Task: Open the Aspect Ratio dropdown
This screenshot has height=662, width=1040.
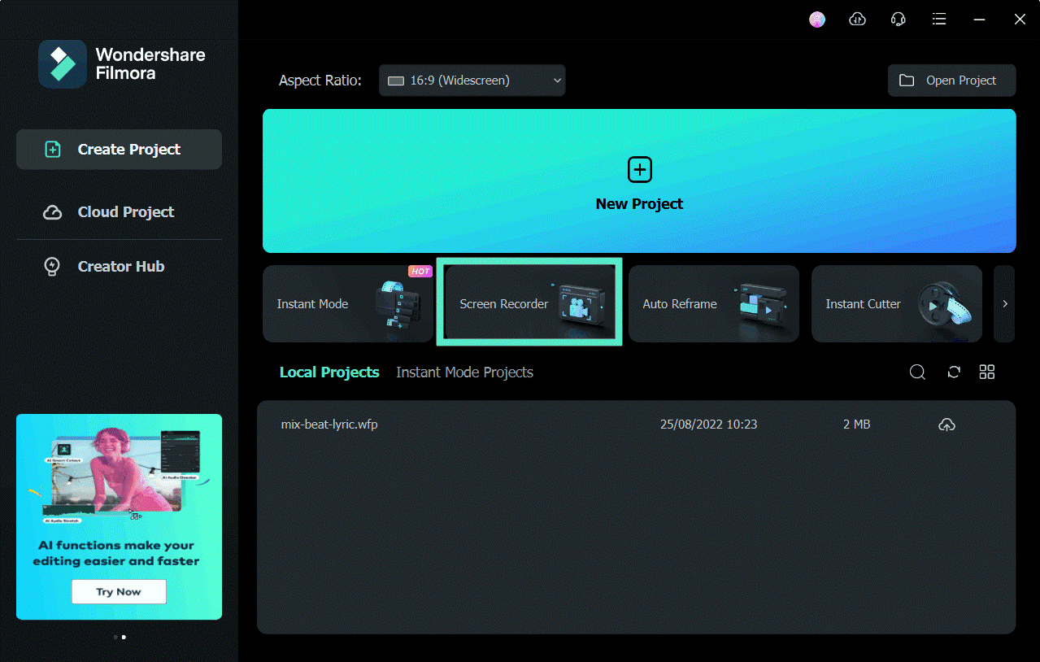Action: 472,80
